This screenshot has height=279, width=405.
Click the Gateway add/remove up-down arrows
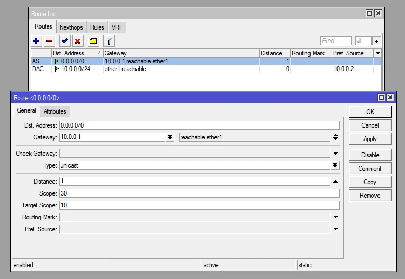[x=335, y=137]
